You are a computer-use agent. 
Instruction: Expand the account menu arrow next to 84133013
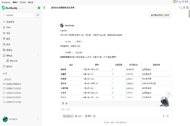pos(38,119)
